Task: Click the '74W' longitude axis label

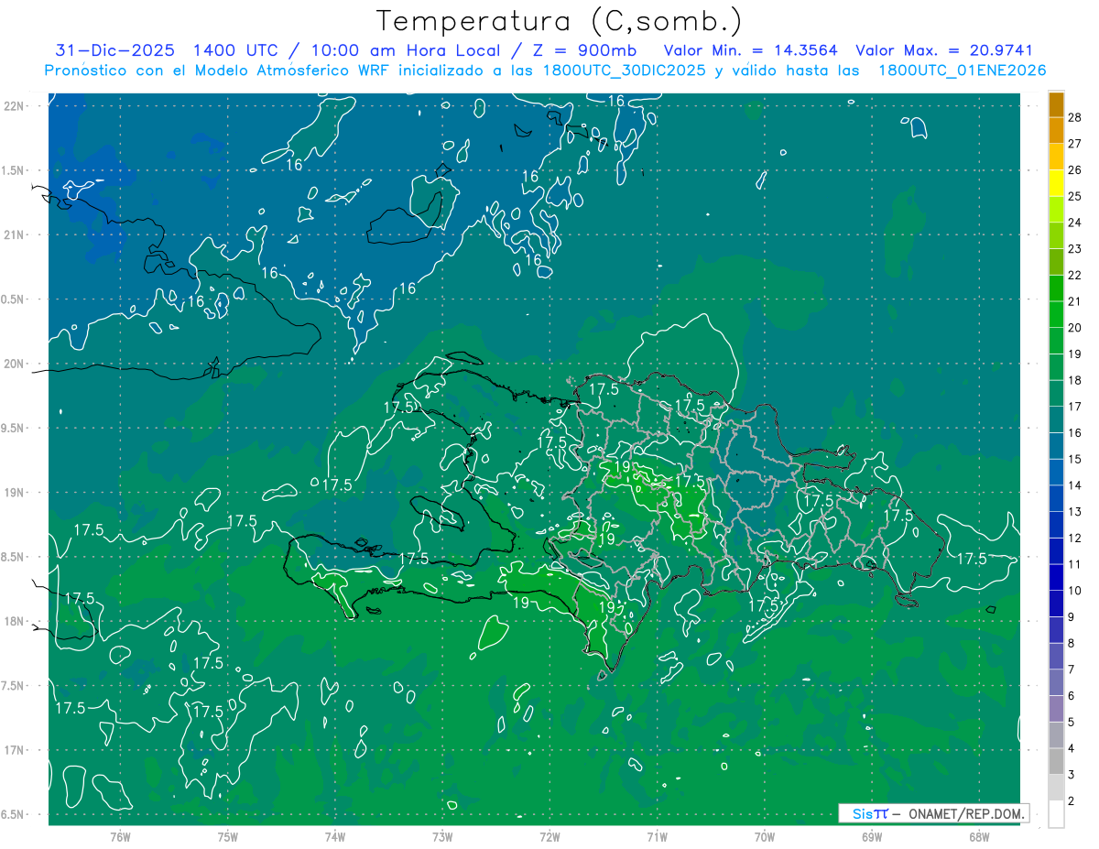Action: point(335,837)
